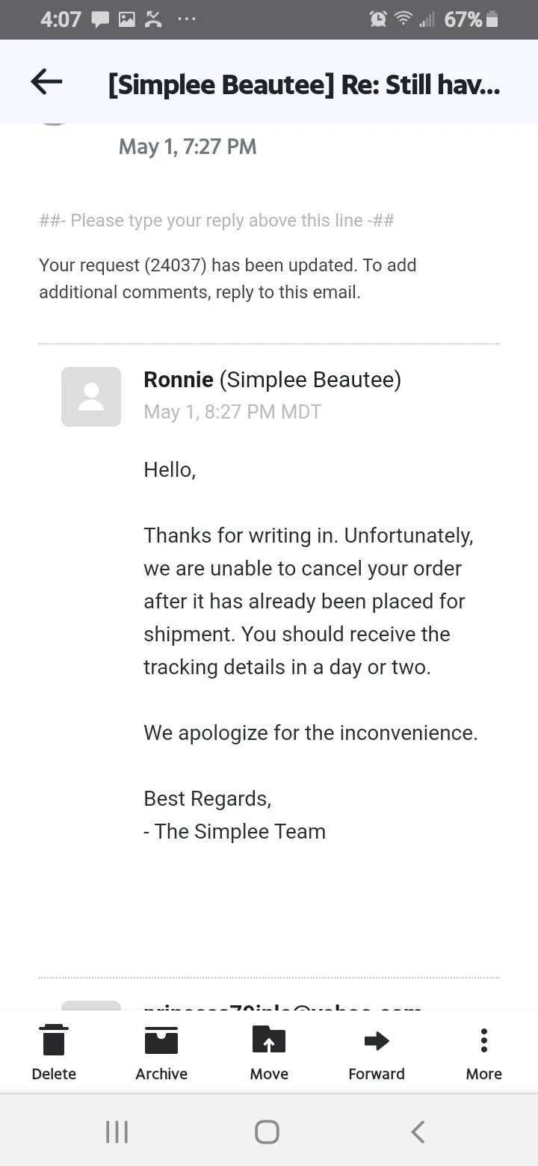Tap the Android navigation back chevron
Screen dimensions: 538x1166
pyautogui.click(x=418, y=1132)
